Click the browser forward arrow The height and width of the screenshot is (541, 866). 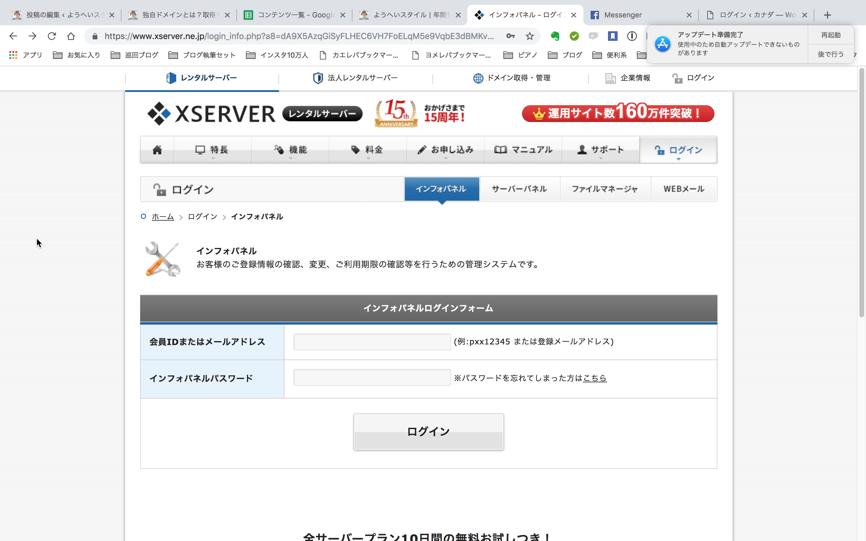pyautogui.click(x=32, y=36)
